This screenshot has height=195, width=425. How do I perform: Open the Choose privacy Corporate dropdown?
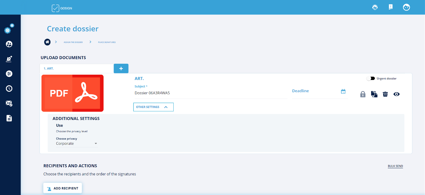tap(77, 144)
